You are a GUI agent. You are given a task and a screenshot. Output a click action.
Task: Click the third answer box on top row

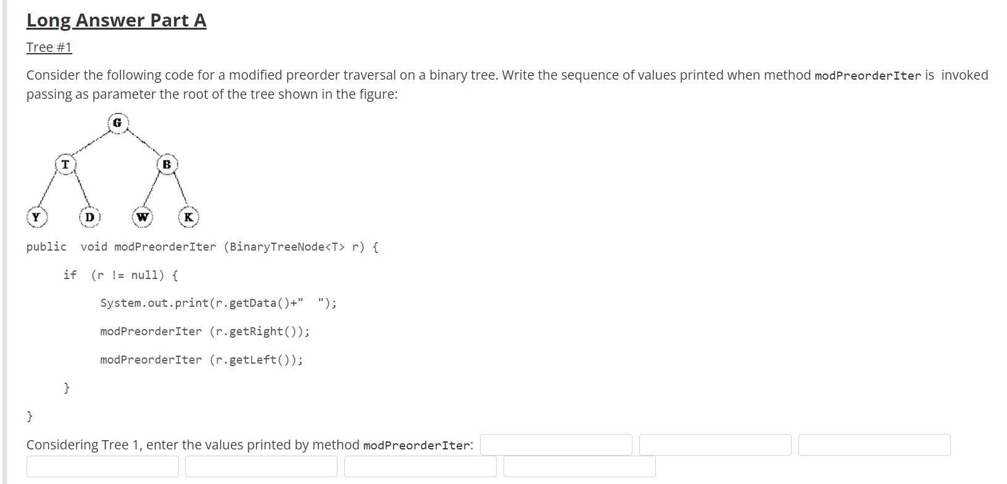874,444
